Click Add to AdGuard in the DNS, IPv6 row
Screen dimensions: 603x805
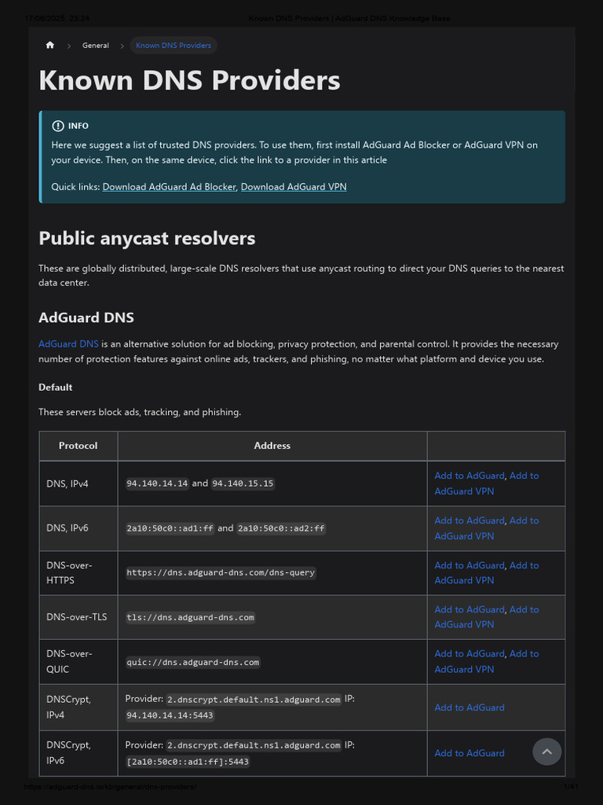coord(470,520)
